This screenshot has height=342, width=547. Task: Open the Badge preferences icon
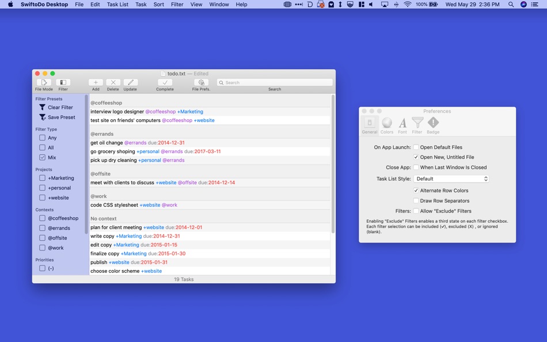(x=433, y=123)
